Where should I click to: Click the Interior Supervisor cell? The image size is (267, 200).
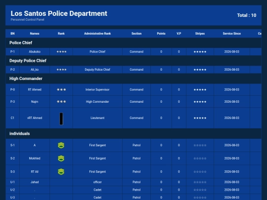click(x=97, y=89)
